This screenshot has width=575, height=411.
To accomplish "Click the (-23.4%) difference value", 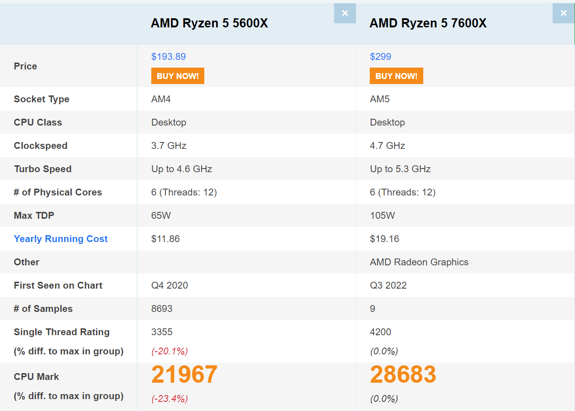I will 170,399.
